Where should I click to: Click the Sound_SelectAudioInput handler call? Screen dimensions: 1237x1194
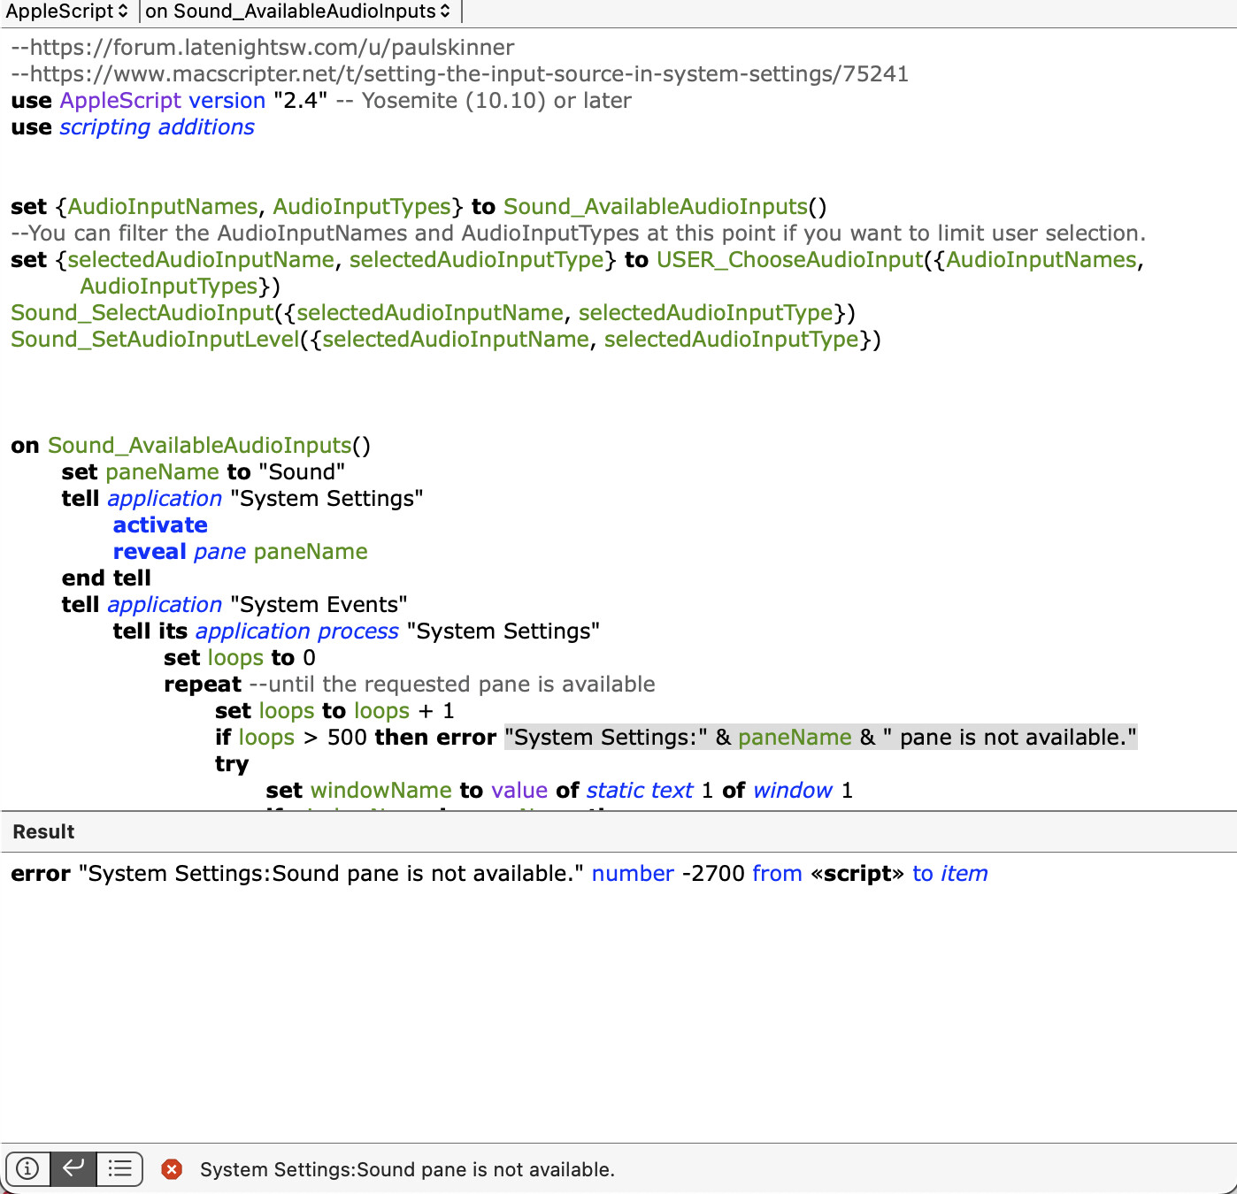click(142, 313)
